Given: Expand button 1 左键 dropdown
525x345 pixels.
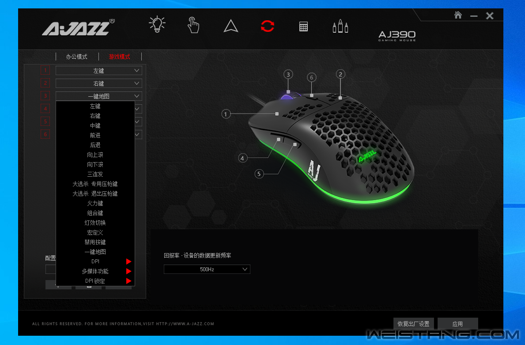Looking at the screenshot, I should pyautogui.click(x=99, y=71).
